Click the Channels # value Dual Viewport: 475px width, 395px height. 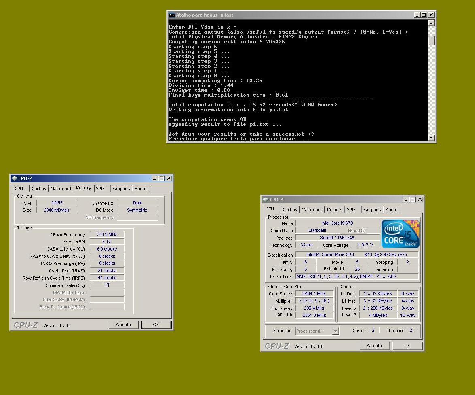[x=137, y=203]
